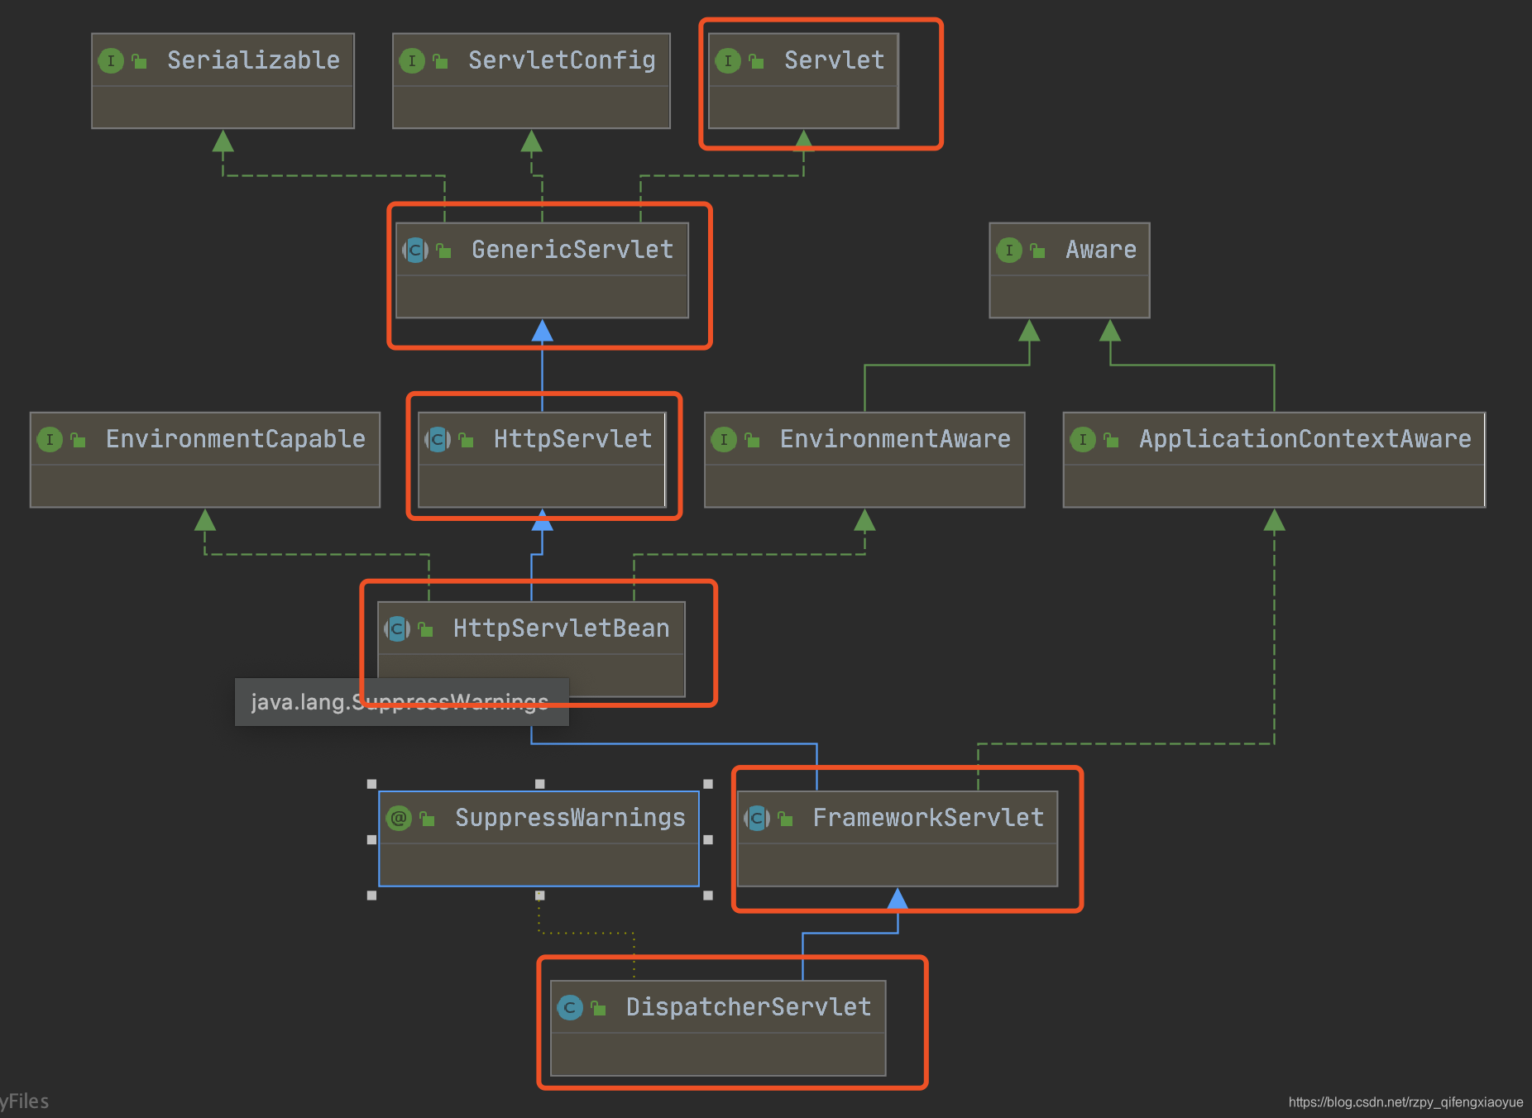Click the public visibility icon beside SuppressWarnings
The width and height of the screenshot is (1532, 1118).
click(x=428, y=819)
